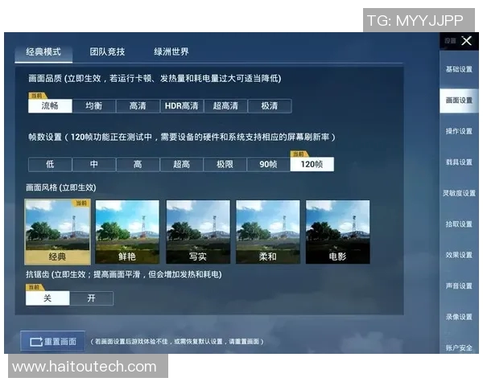Image resolution: width=483 pixels, height=386 pixels.
Task: Set graphics quality to 超高清
Action: click(225, 106)
